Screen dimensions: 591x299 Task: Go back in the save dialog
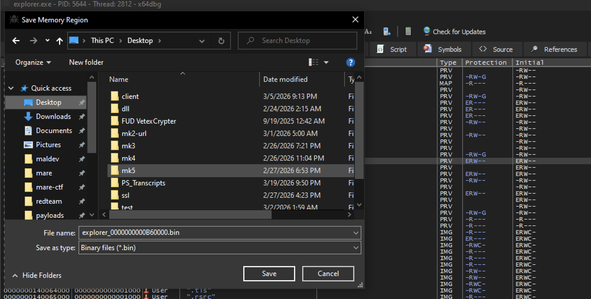click(16, 41)
